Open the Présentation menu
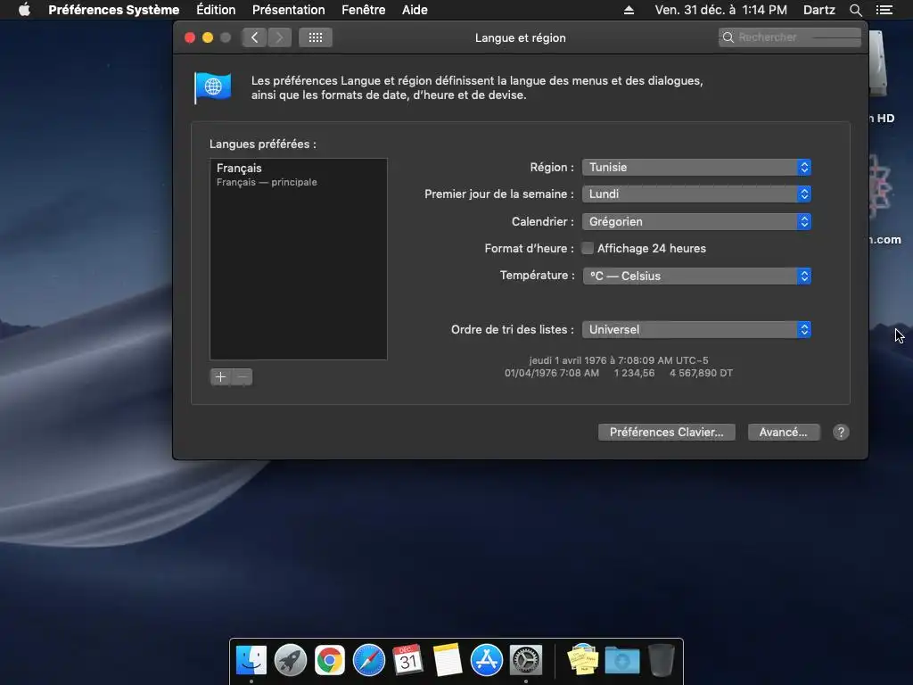913x685 pixels. point(288,10)
